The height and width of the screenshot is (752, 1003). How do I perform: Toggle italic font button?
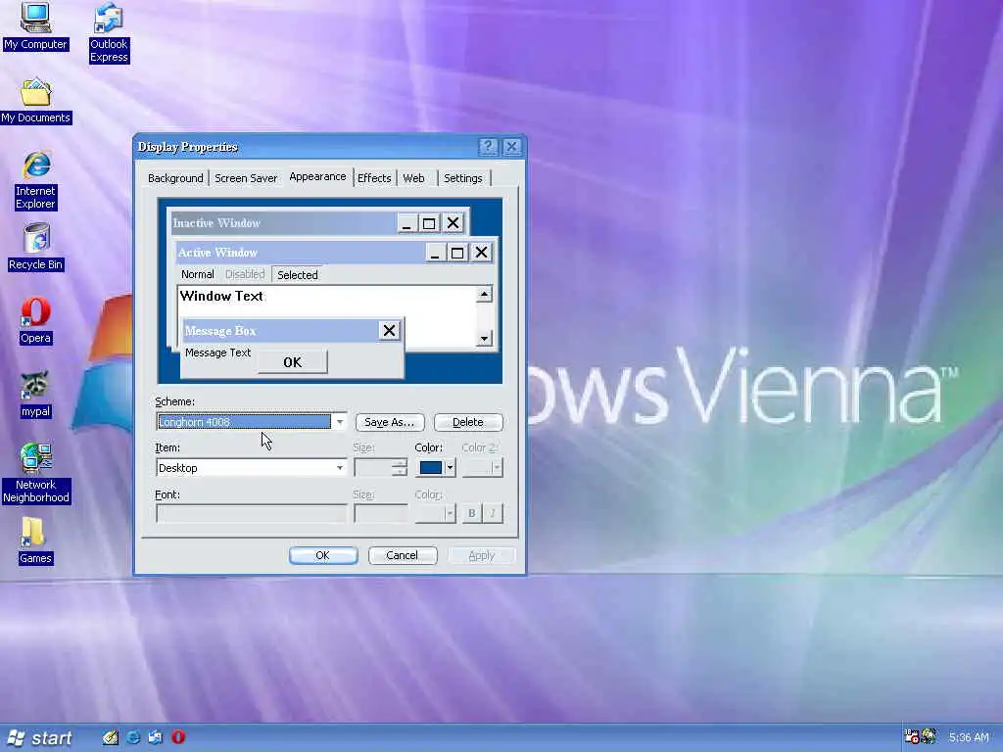pos(493,513)
